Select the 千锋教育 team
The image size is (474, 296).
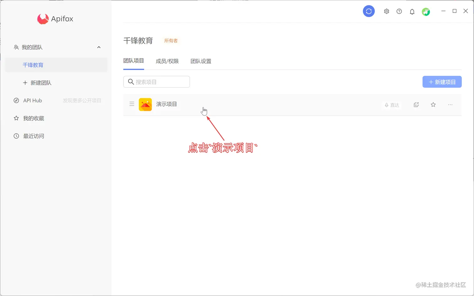click(56, 65)
